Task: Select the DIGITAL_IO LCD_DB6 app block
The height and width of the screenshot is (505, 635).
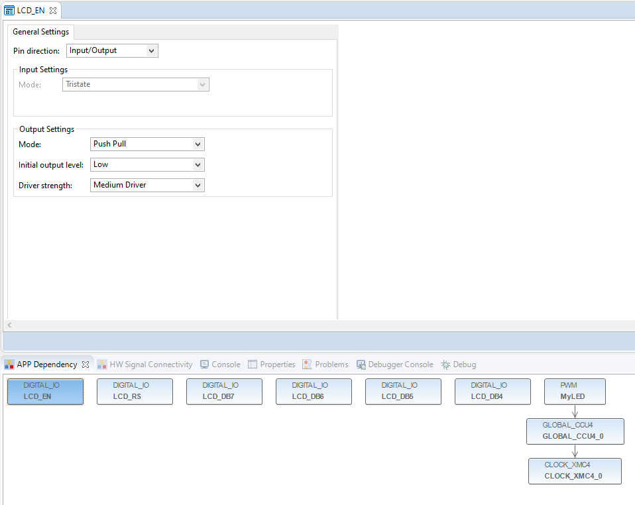Action: [314, 392]
